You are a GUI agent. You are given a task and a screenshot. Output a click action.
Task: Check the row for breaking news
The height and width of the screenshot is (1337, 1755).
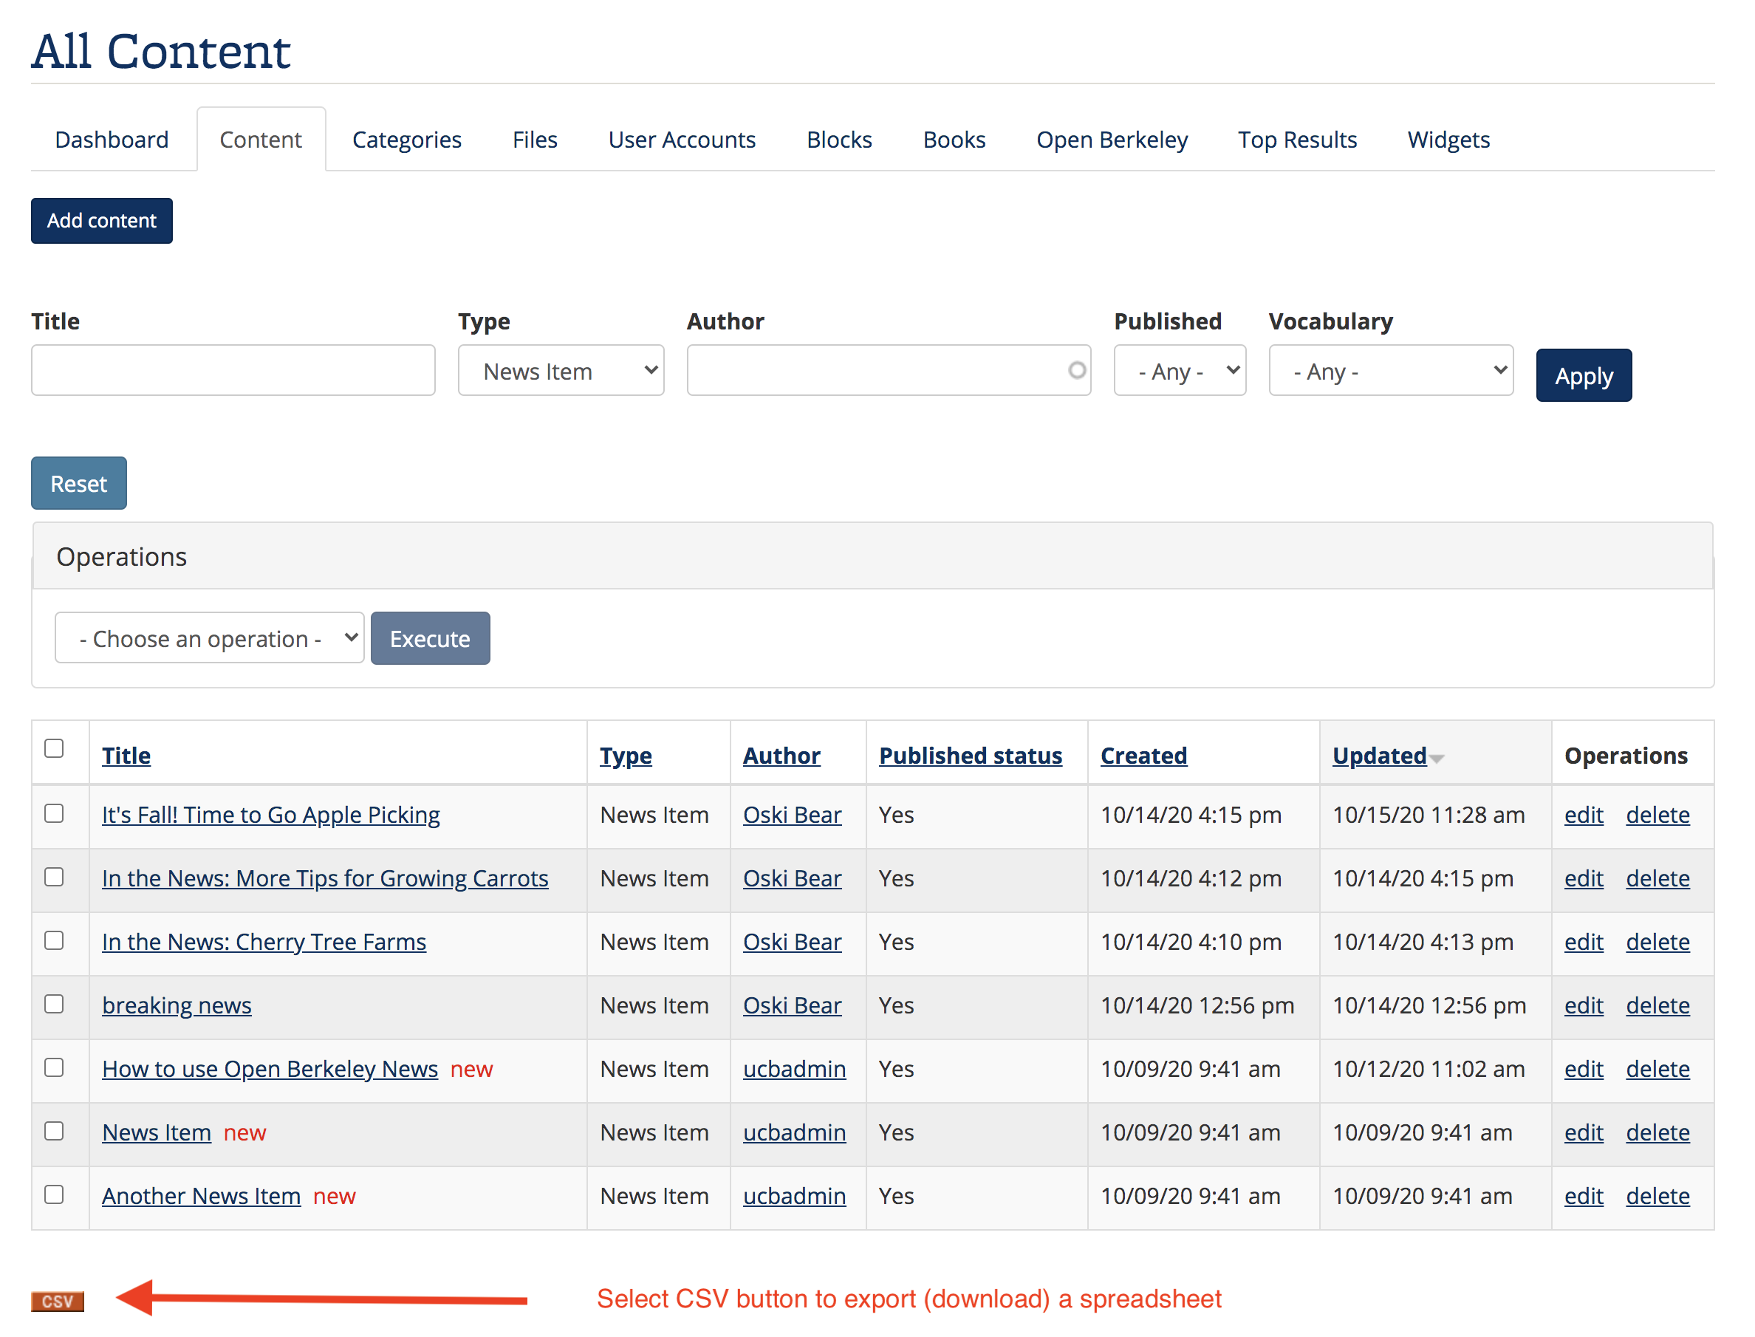[54, 1005]
